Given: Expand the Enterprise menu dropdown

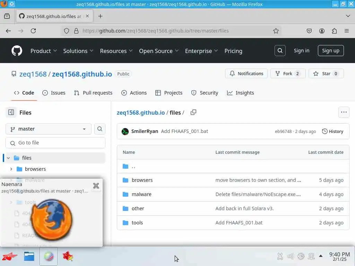Looking at the screenshot, I should pos(201,51).
